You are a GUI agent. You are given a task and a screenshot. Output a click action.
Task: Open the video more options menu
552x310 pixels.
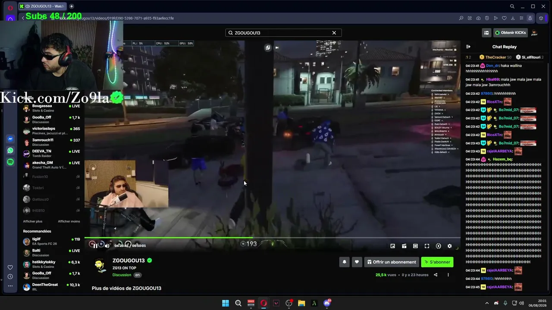(x=448, y=275)
